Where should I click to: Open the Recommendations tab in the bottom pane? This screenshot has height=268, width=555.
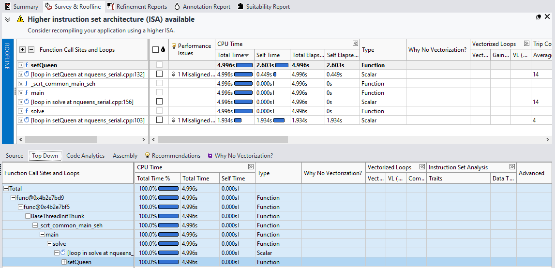172,156
